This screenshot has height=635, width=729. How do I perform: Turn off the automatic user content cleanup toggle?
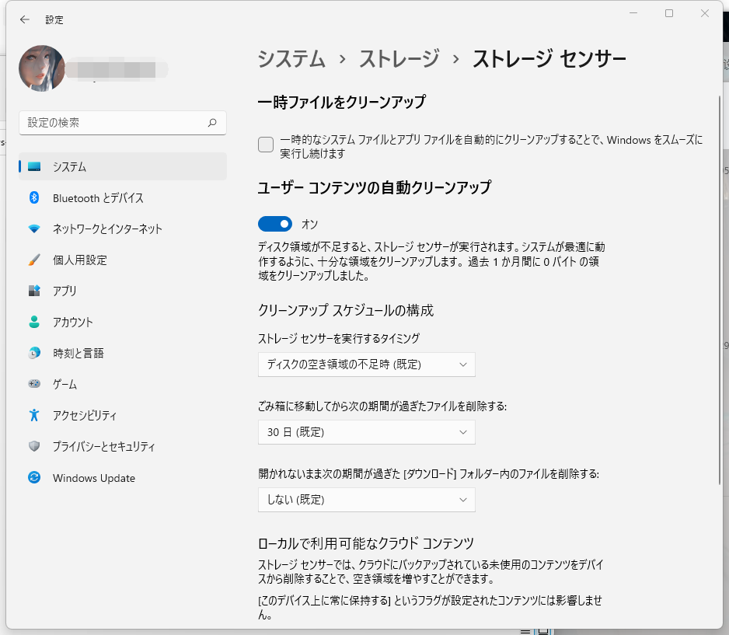tap(275, 224)
